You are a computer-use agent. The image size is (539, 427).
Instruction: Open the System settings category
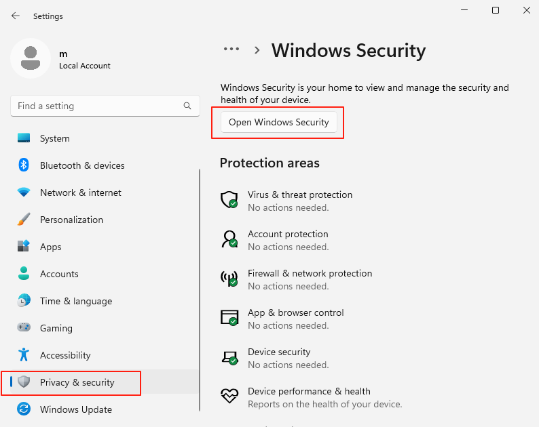point(54,138)
